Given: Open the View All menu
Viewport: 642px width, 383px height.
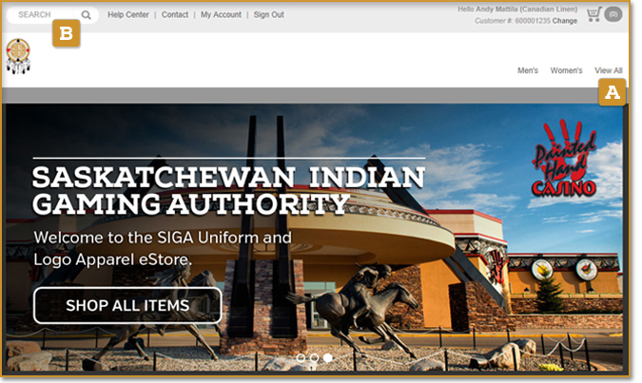Looking at the screenshot, I should [609, 70].
